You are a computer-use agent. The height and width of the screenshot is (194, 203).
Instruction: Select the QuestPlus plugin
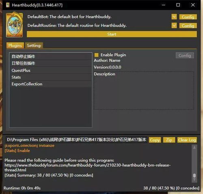tap(51, 70)
